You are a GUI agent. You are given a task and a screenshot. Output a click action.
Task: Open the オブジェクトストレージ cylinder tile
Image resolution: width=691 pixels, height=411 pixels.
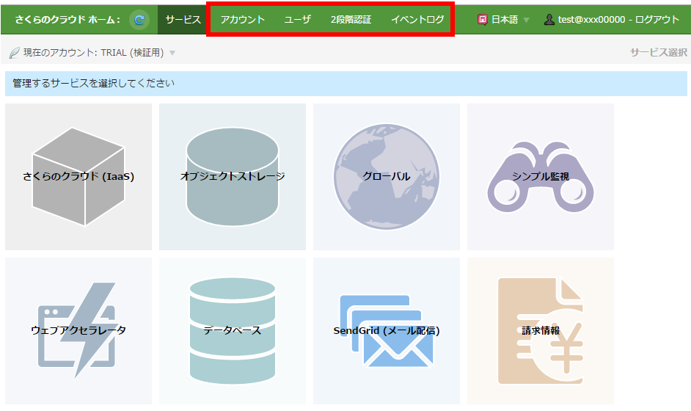233,177
